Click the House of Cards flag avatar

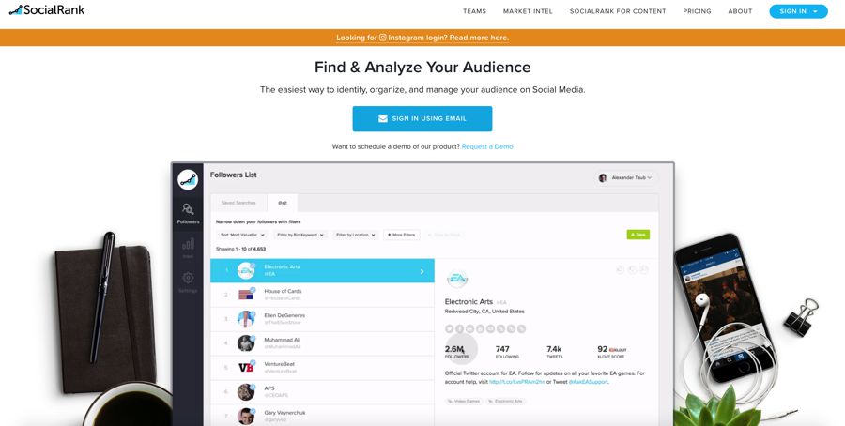pyautogui.click(x=246, y=295)
